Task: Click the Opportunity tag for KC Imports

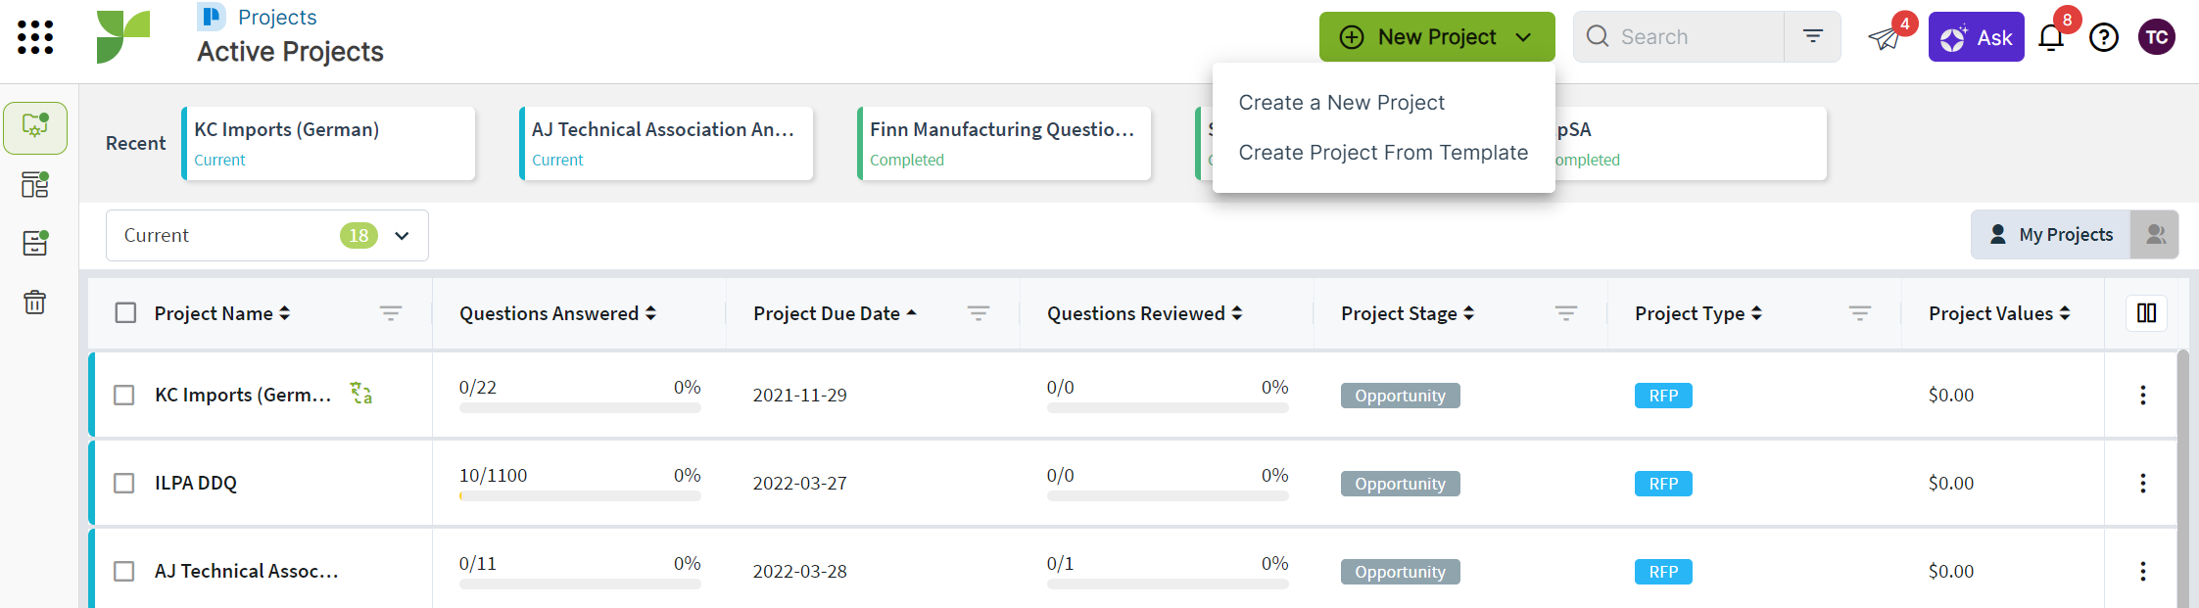Action: [x=1400, y=396]
